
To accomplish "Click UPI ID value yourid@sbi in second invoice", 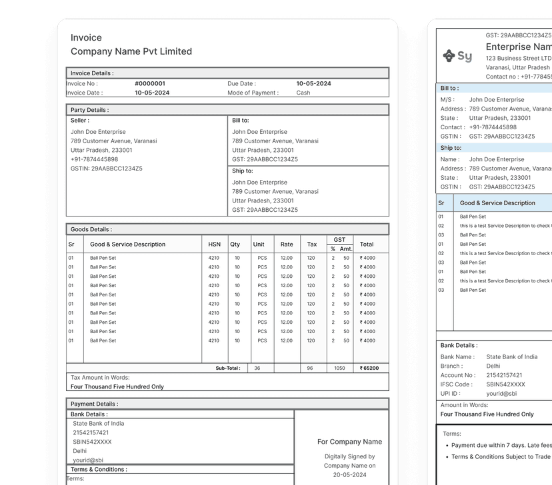I will coord(501,394).
